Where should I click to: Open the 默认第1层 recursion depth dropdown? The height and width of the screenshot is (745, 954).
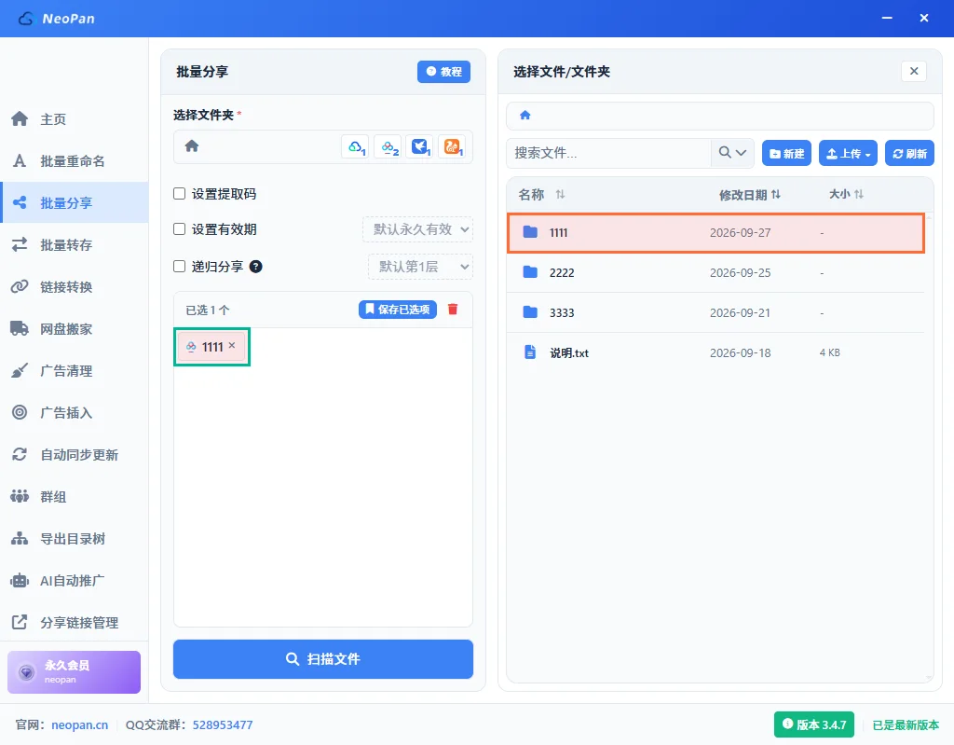[420, 267]
